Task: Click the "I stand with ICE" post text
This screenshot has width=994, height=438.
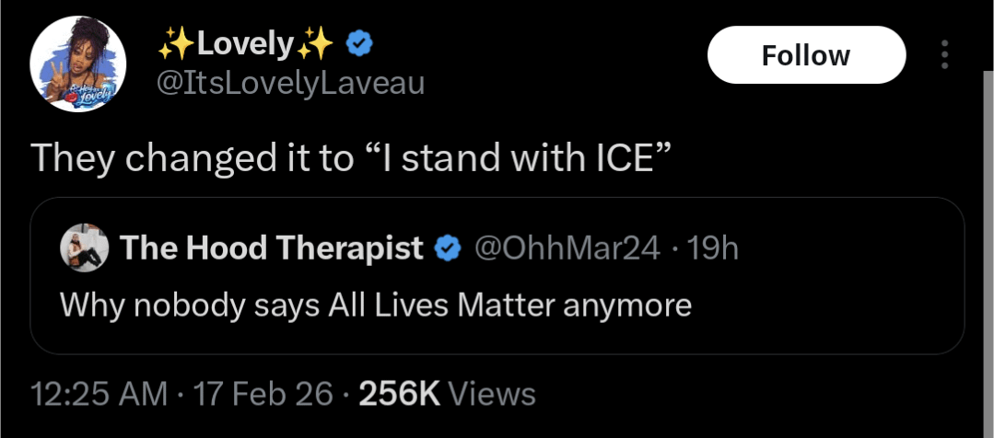Action: 348,158
